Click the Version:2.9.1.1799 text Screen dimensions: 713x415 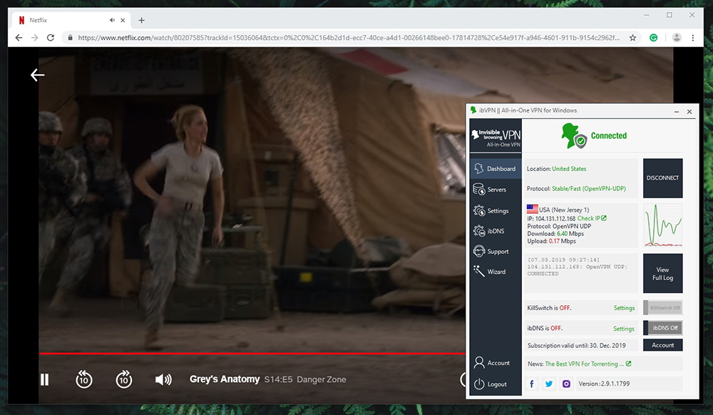click(x=604, y=384)
